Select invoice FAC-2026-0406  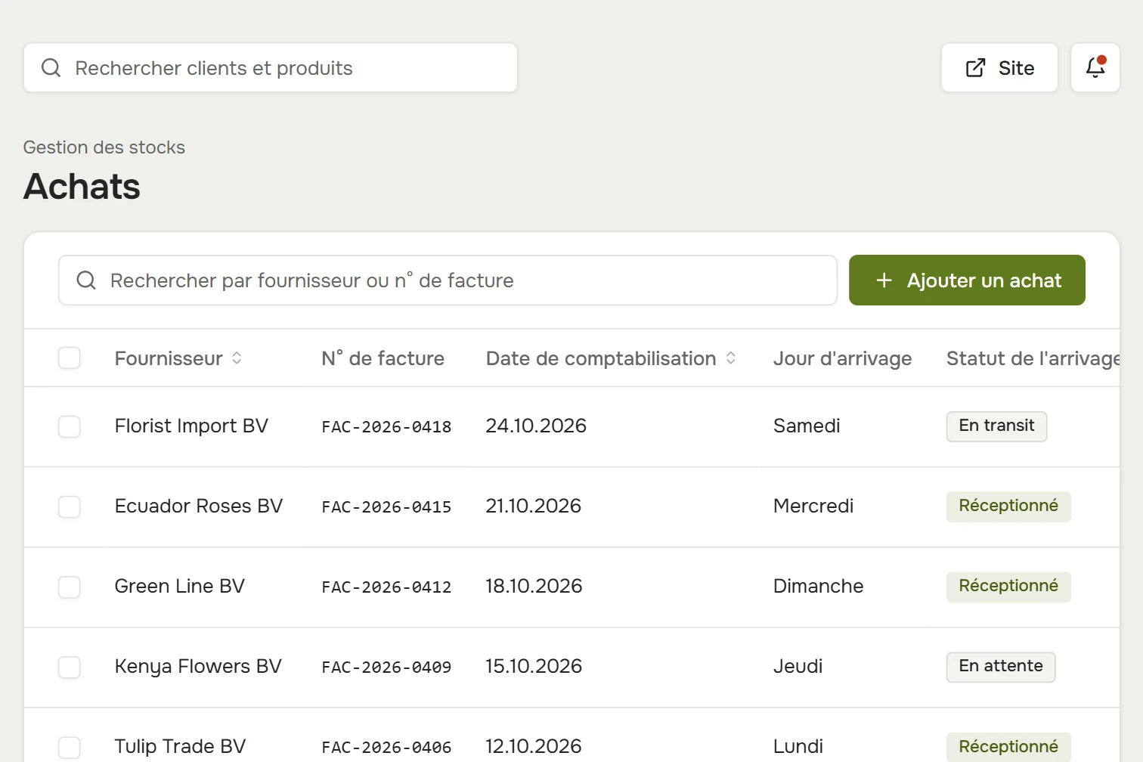click(386, 748)
